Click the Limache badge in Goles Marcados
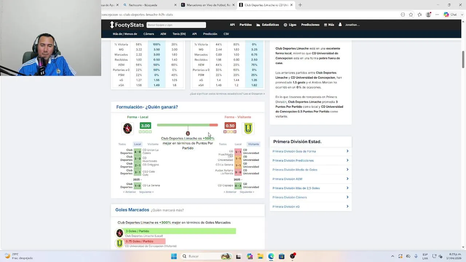 pyautogui.click(x=120, y=233)
